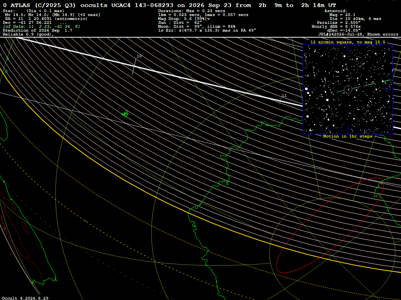Select the circled target star in finder chart
The height and width of the screenshot is (300, 401).
pyautogui.click(x=348, y=89)
